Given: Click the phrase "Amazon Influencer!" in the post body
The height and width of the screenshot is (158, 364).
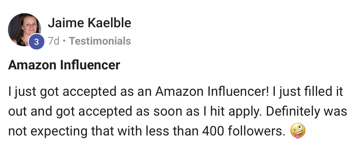Looking at the screenshot, I should coord(212,91).
